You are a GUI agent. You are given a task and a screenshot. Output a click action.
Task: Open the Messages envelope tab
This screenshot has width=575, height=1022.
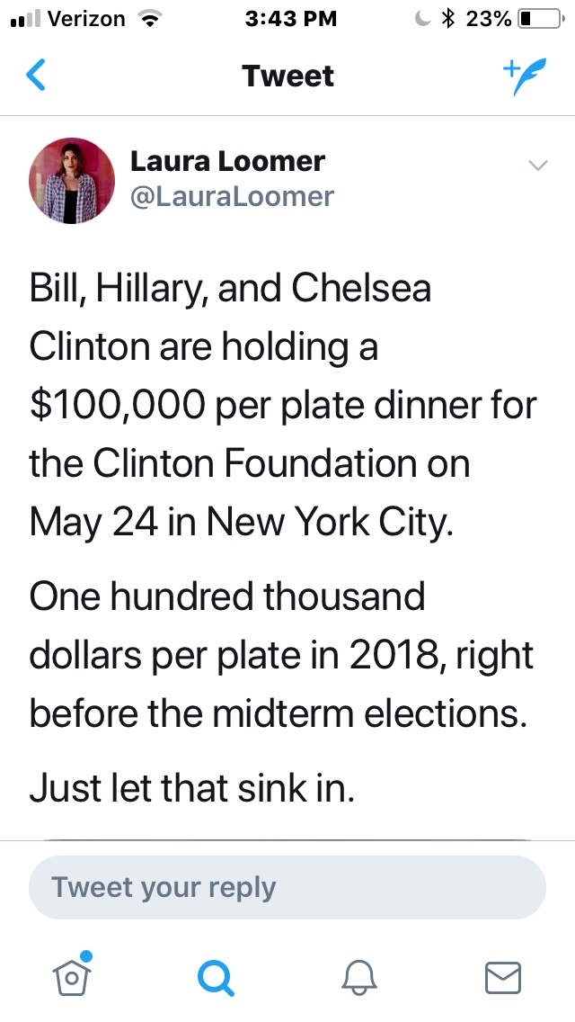(503, 976)
